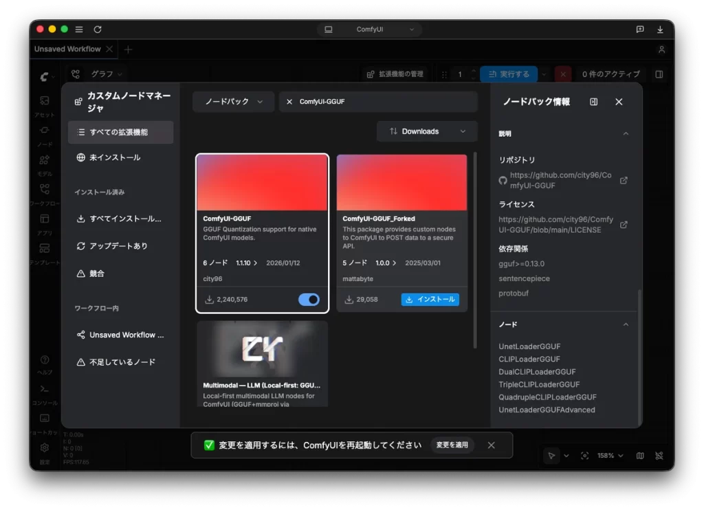Open the 1.1.10 version selector on ComfyUI-GGUF
Image resolution: width=704 pixels, height=510 pixels.
click(x=247, y=263)
